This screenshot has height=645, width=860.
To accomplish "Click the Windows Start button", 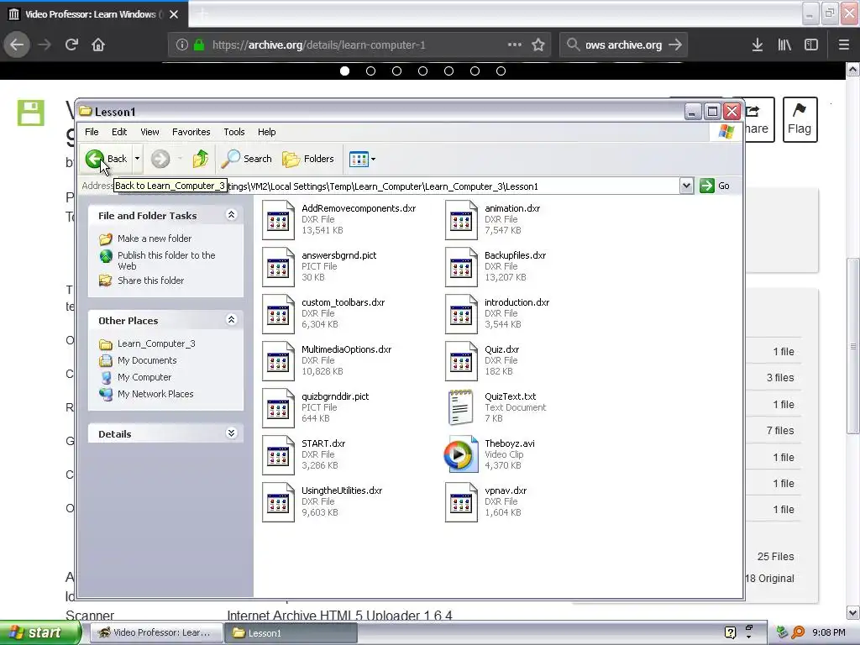I will [39, 632].
